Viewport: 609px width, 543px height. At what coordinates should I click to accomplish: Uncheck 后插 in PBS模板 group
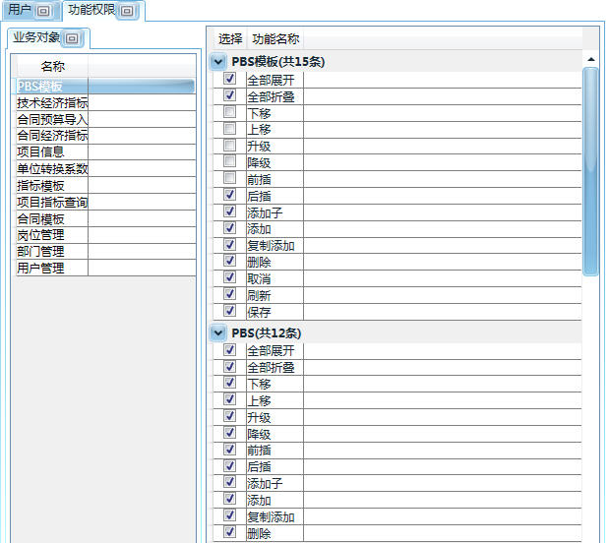click(229, 194)
